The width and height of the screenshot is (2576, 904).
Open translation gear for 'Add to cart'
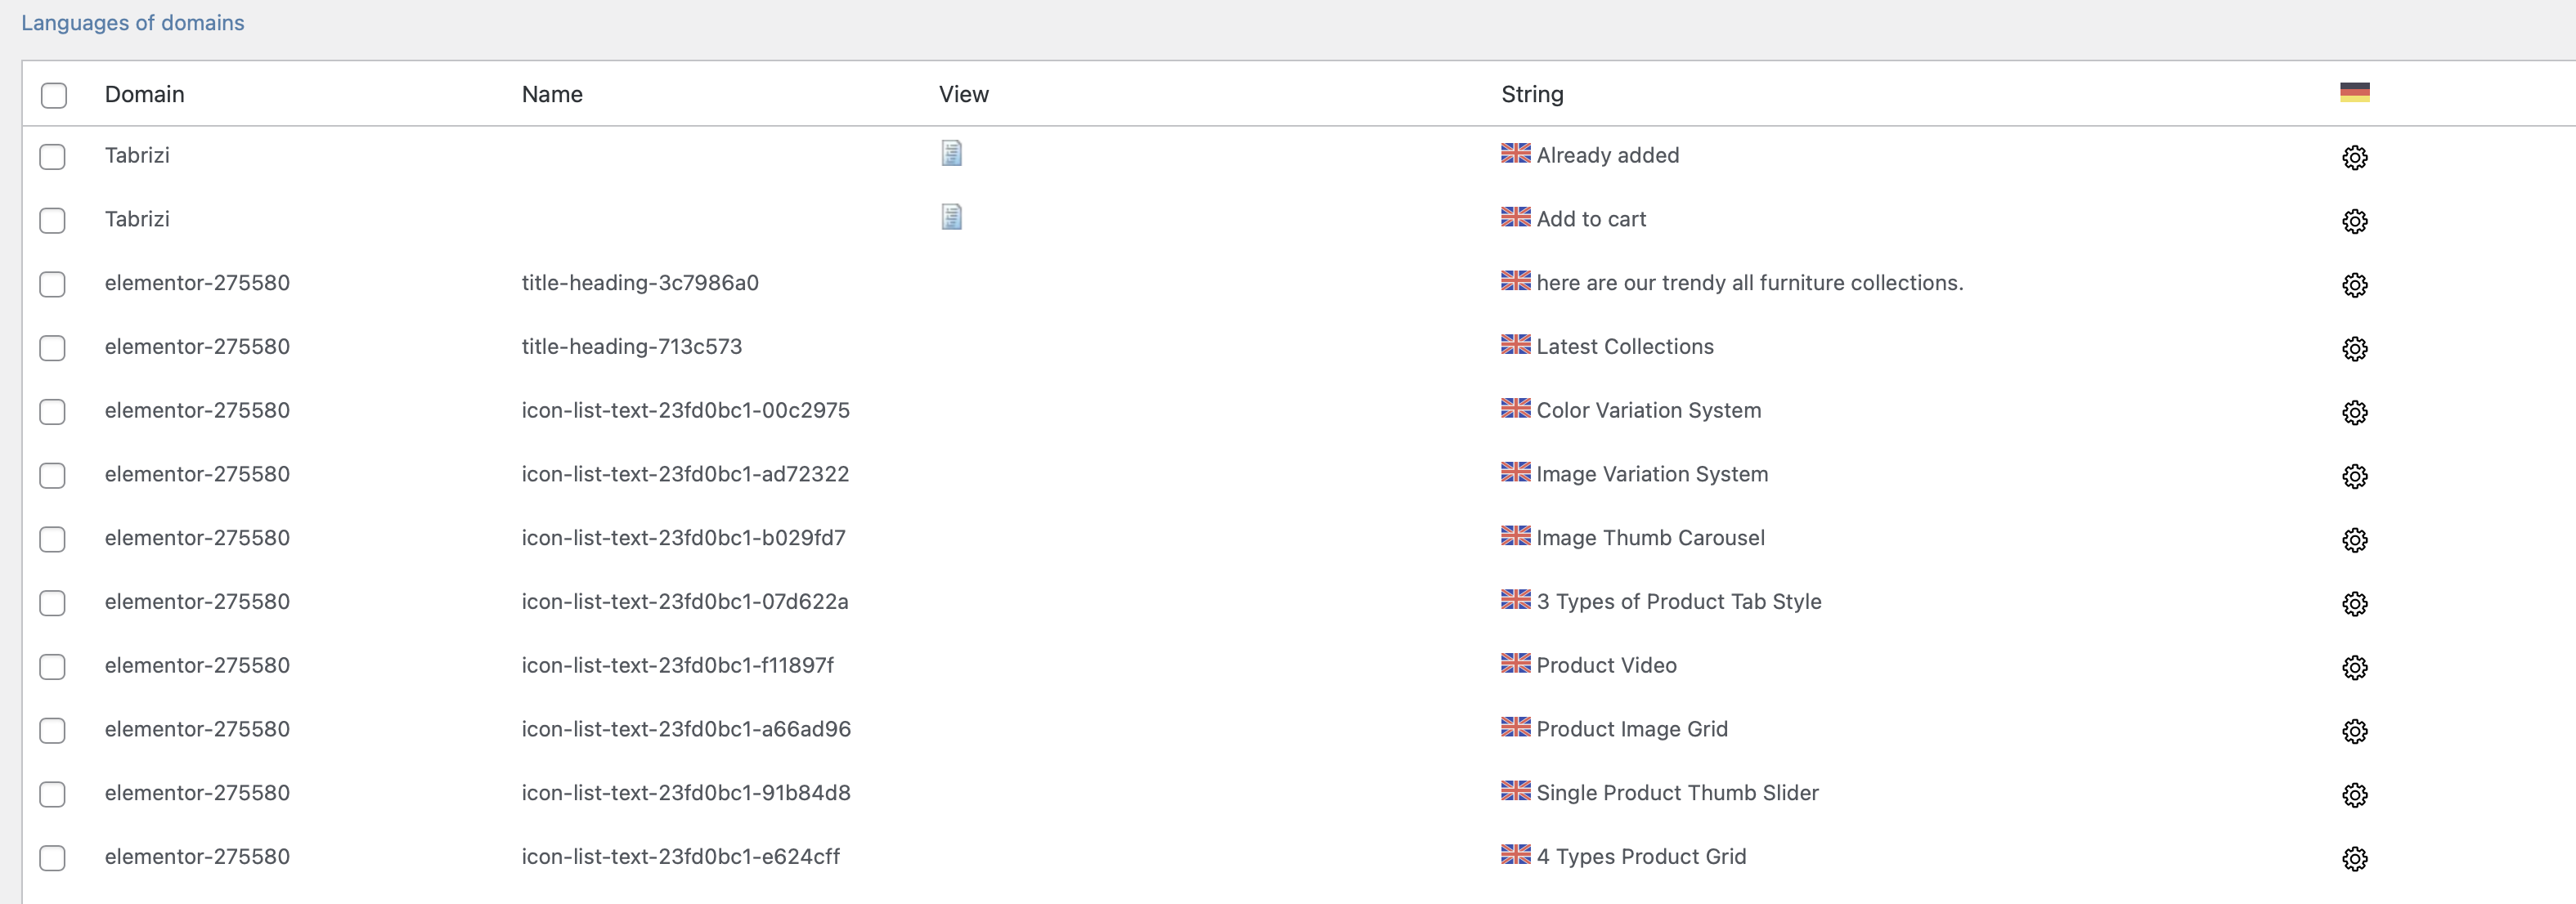tap(2354, 222)
